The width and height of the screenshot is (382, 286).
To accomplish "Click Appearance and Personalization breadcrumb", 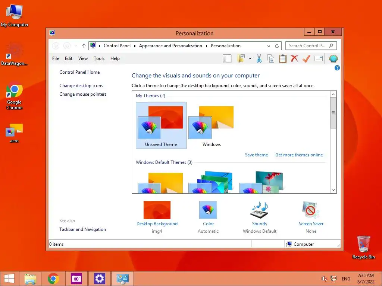I will pos(170,46).
